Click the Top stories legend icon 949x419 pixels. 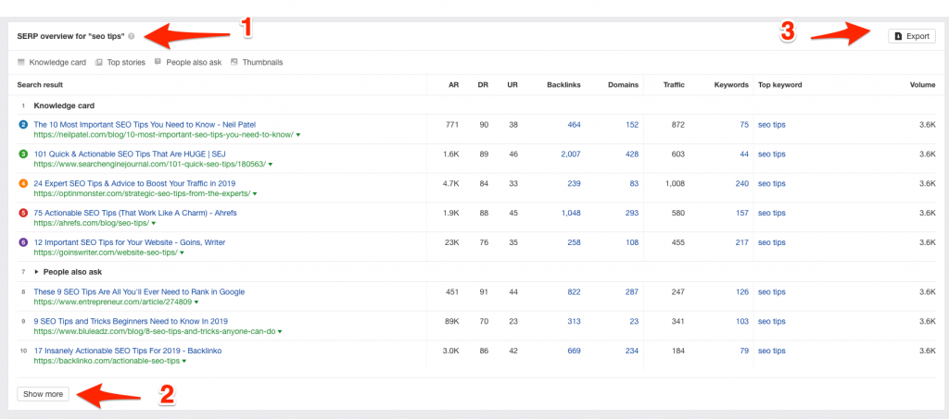[98, 62]
